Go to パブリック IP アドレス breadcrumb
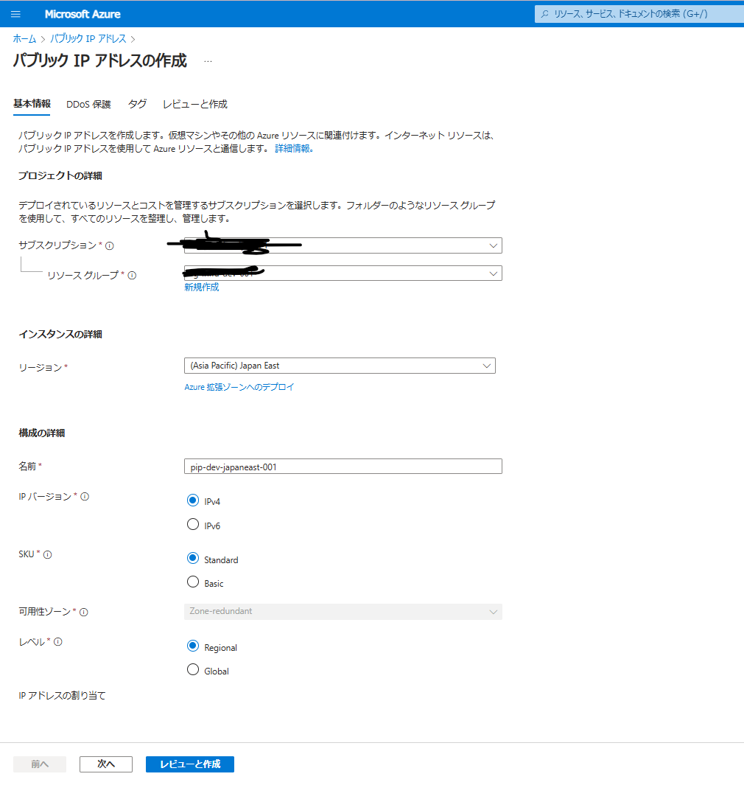 tap(88, 38)
